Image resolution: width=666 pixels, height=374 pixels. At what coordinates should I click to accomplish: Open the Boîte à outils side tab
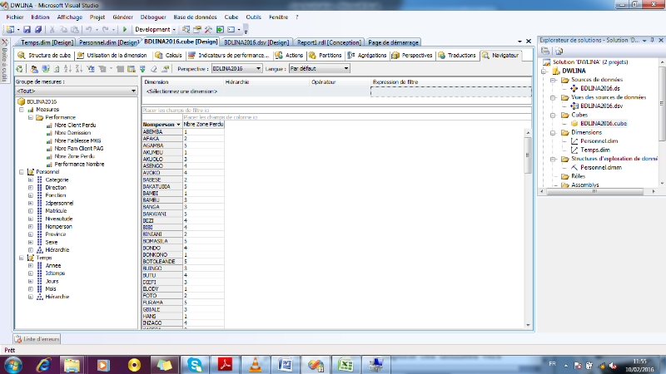[5, 61]
